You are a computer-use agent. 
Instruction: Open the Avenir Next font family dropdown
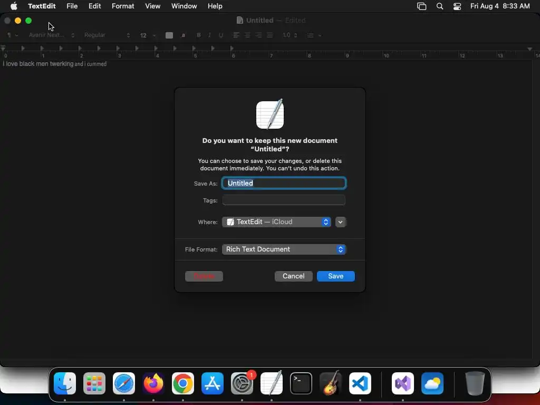click(51, 35)
